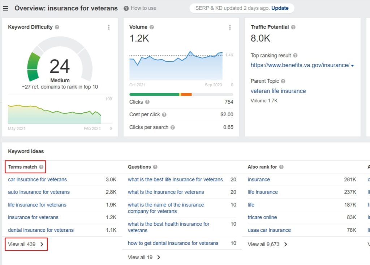Open the benefits.va.gov insurance URL
This screenshot has width=370, height=265.
[x=300, y=65]
